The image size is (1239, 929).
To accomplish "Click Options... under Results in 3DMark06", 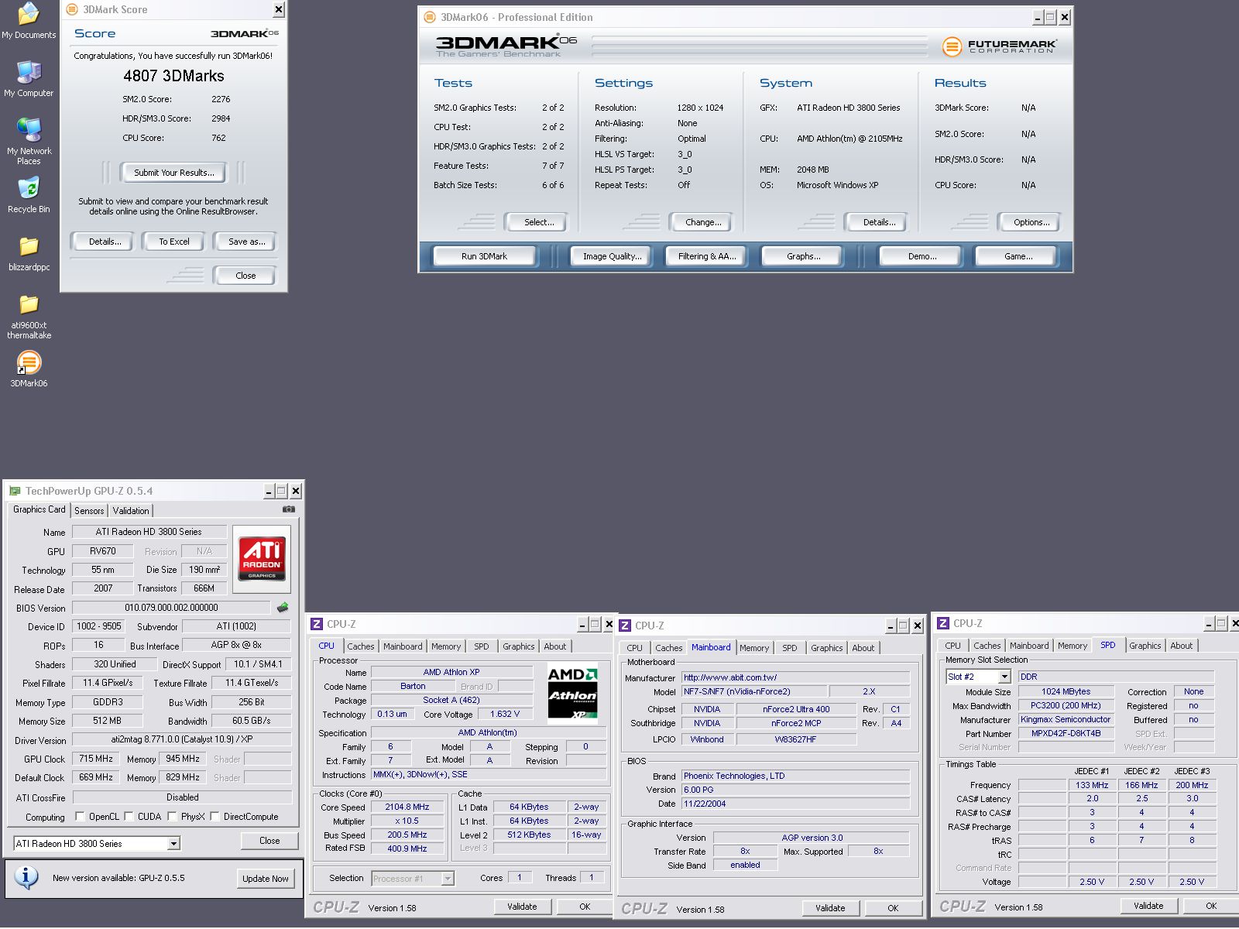I will pyautogui.click(x=1031, y=222).
